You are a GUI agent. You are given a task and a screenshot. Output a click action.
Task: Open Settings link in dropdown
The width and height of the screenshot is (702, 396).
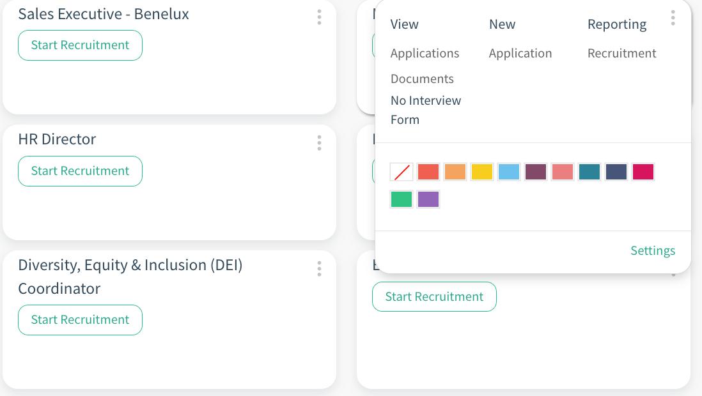pyautogui.click(x=652, y=250)
